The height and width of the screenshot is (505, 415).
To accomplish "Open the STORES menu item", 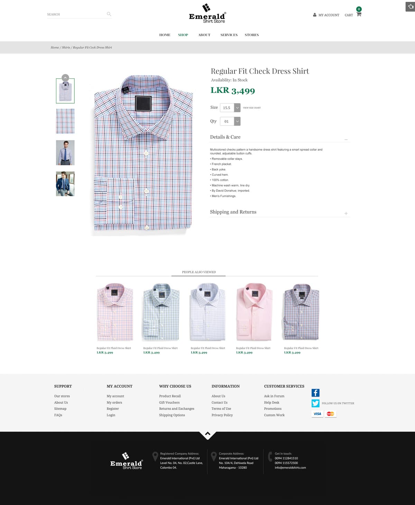I will (x=252, y=35).
